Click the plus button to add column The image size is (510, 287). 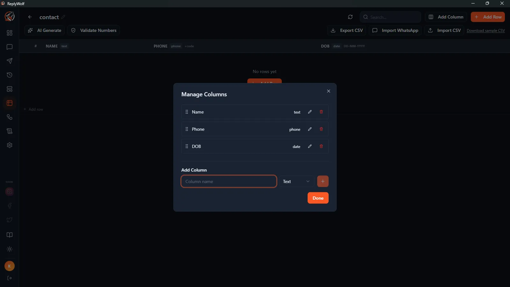pyautogui.click(x=323, y=181)
